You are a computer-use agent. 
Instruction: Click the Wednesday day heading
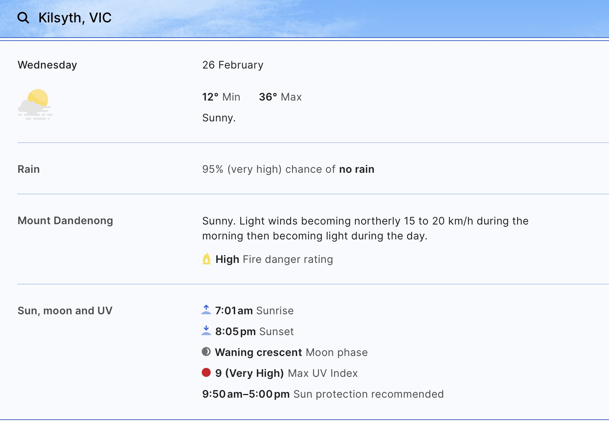tap(47, 65)
